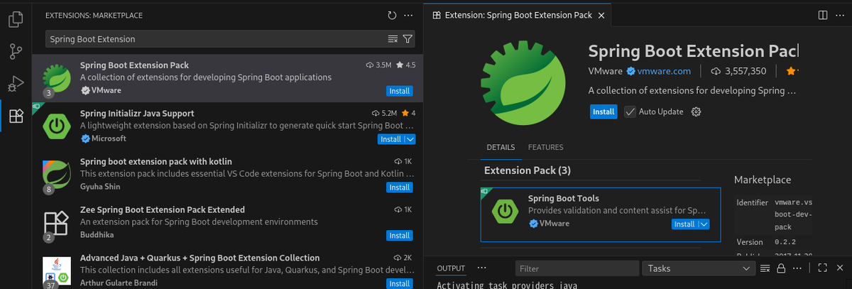Screen dimensions: 852x289
Task: Click the 0.2.2 version value
Action: point(785,242)
